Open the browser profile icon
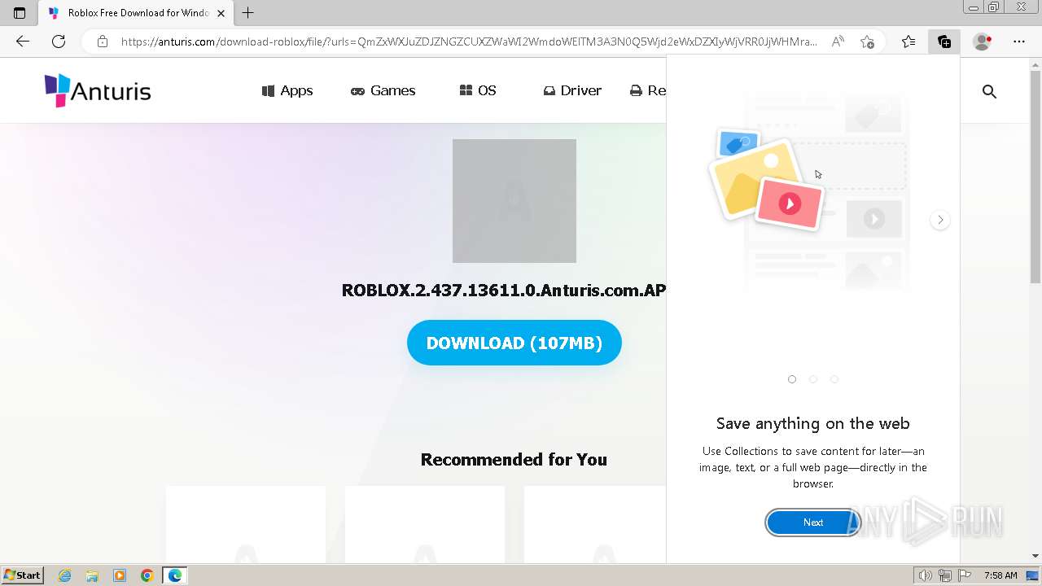The width and height of the screenshot is (1042, 586). pyautogui.click(x=983, y=42)
